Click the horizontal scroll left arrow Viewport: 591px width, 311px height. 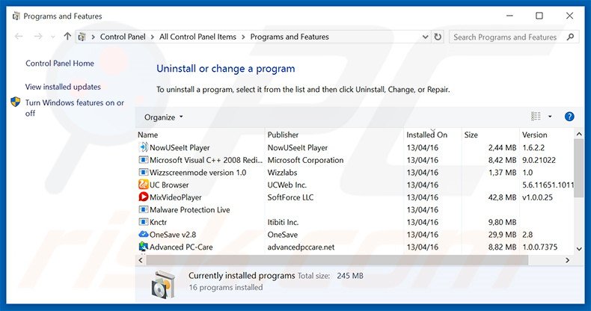tap(141, 260)
